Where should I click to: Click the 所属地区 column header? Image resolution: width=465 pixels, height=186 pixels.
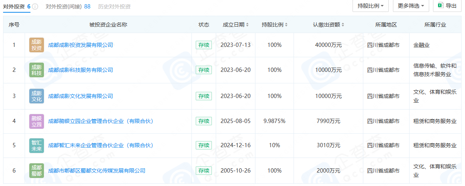coord(386,25)
